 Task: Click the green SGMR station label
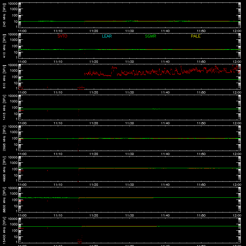(150, 36)
